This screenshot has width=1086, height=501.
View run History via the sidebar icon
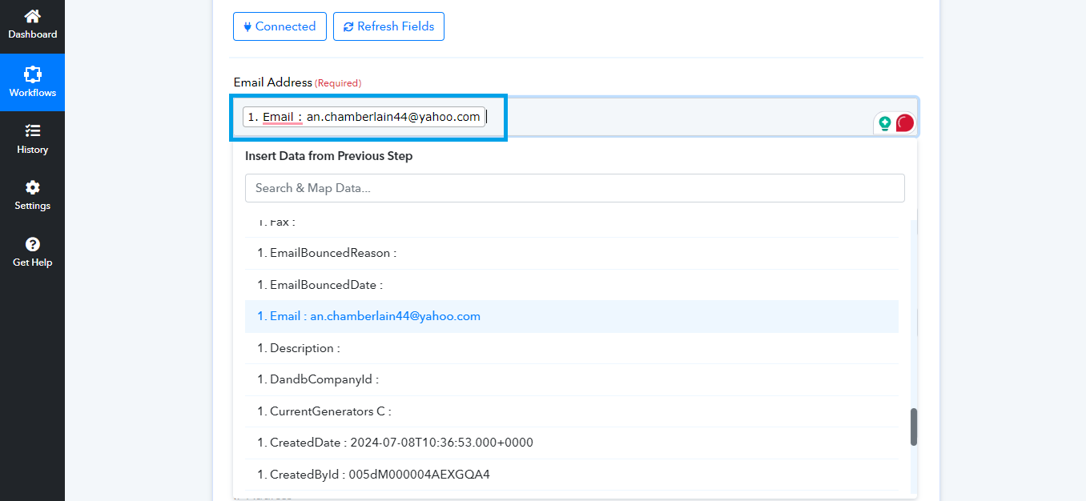point(32,131)
